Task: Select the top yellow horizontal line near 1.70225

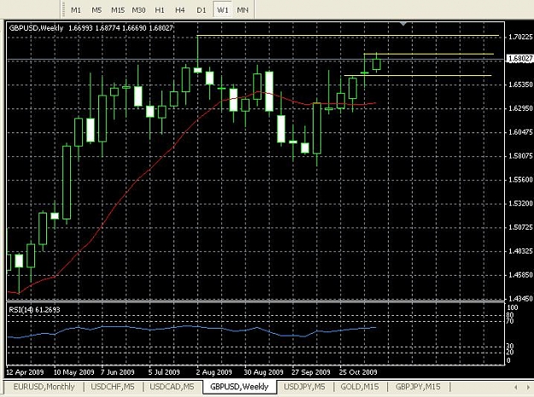Action: click(348, 35)
